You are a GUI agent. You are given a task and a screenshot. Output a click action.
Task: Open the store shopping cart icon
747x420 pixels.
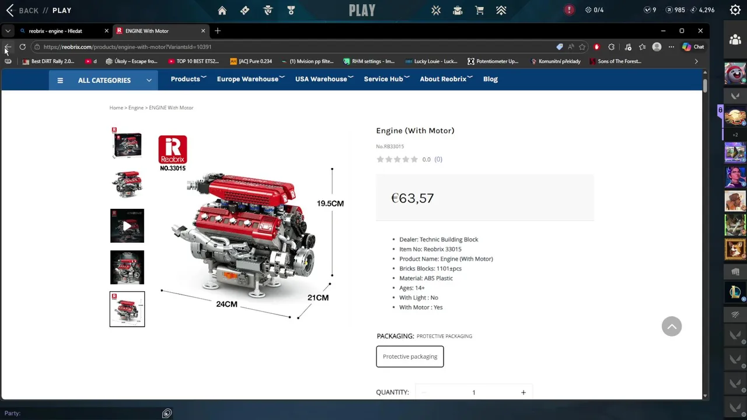[479, 10]
